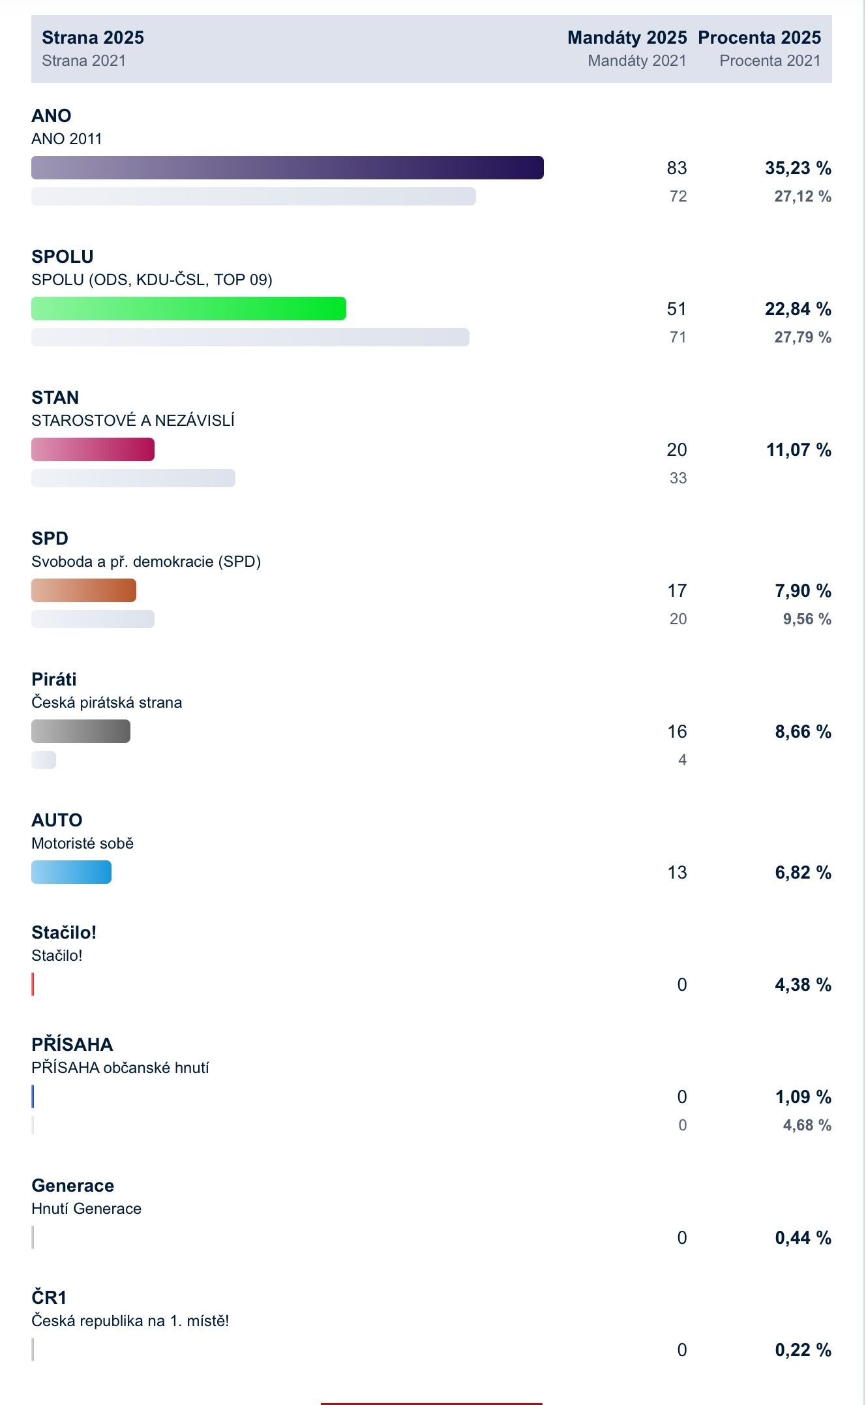Screen dimensions: 866x1405
Task: Click the Piráti gray 2025 result bar
Action: tap(81, 731)
